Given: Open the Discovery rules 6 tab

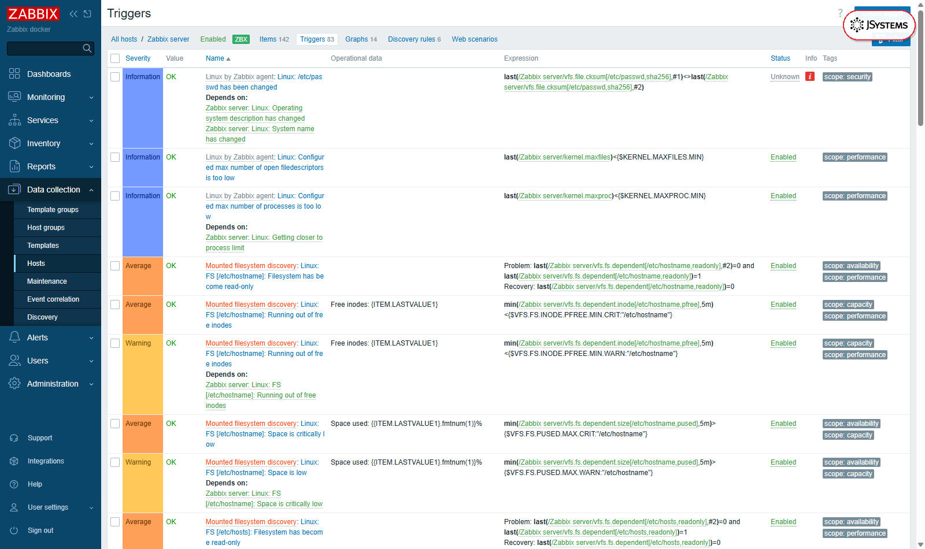Looking at the screenshot, I should 414,39.
